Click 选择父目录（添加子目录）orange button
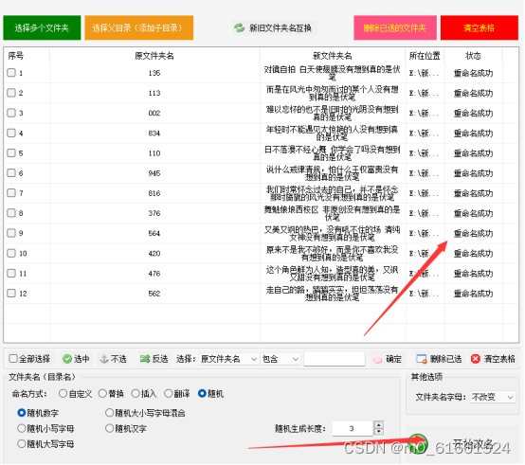 point(138,27)
